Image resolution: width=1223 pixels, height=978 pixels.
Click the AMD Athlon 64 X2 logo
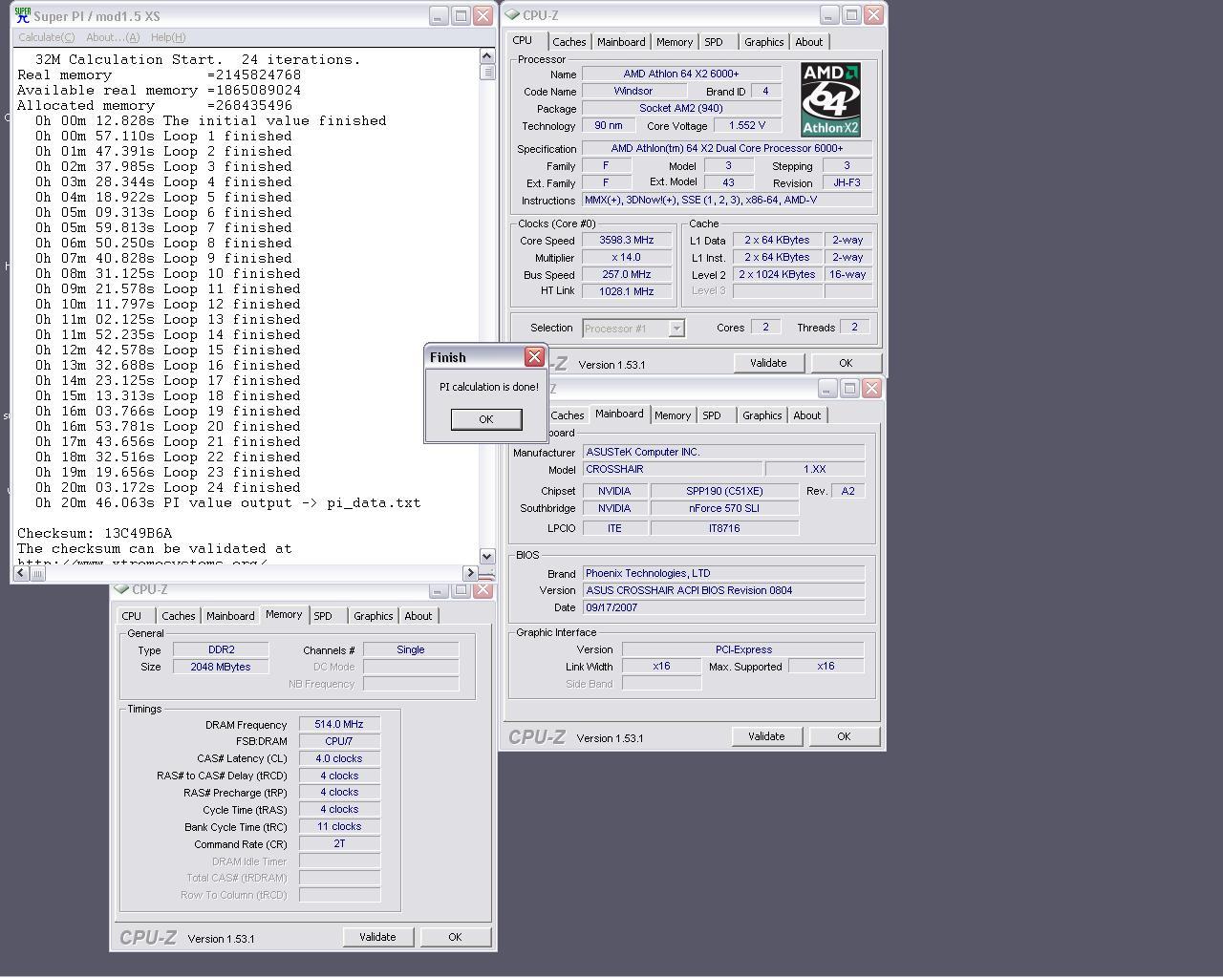pos(830,100)
